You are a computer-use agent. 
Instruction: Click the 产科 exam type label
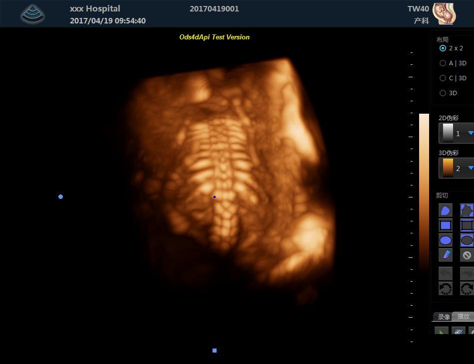pyautogui.click(x=422, y=20)
